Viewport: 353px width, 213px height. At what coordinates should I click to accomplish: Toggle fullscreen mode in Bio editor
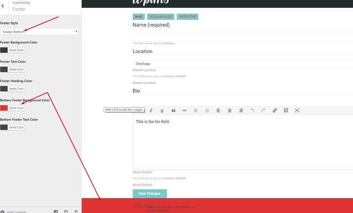click(x=297, y=110)
